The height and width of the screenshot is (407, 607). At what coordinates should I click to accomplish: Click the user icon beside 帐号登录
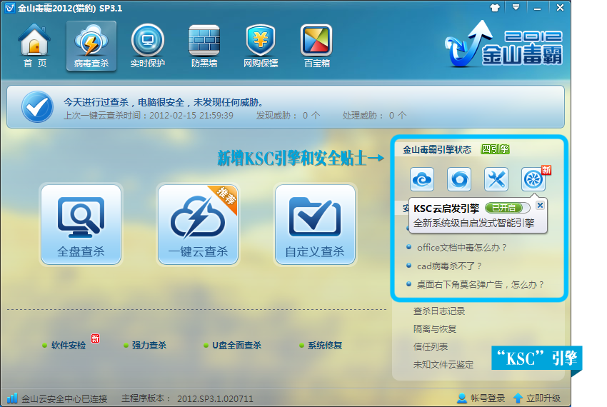pyautogui.click(x=462, y=398)
